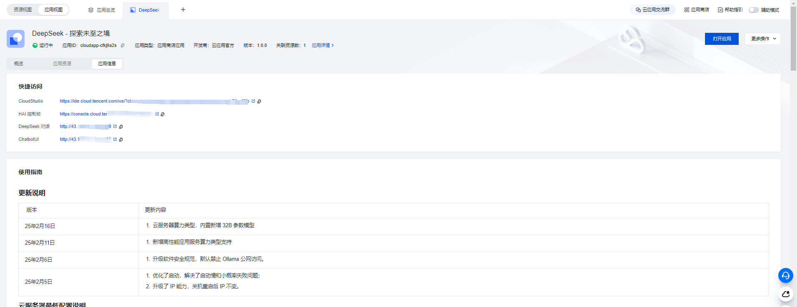Open the 应用总览 tab

(102, 10)
